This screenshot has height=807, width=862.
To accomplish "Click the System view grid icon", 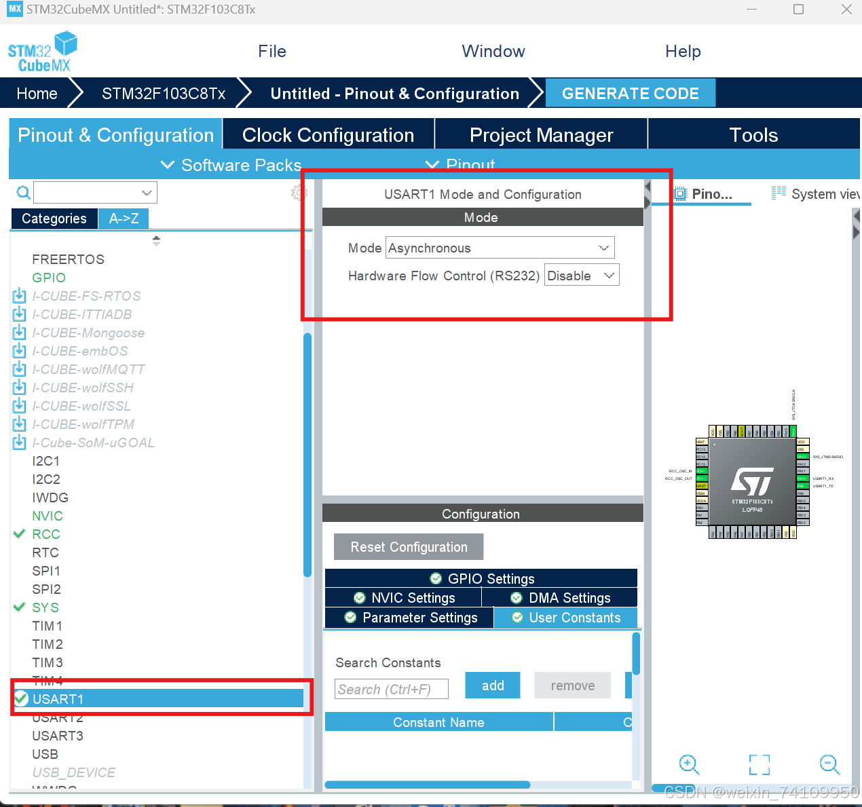I will click(x=779, y=193).
